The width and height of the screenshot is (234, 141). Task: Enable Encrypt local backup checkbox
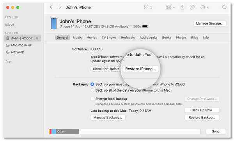click(x=92, y=99)
